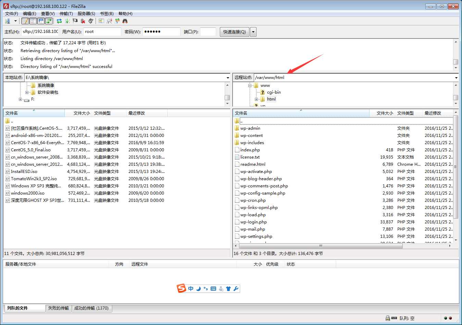
Task: Open the 帮助(H) menu
Action: [x=125, y=14]
